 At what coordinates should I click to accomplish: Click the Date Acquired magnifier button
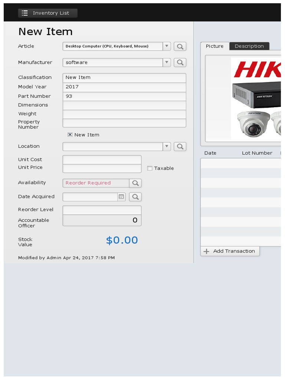click(135, 197)
